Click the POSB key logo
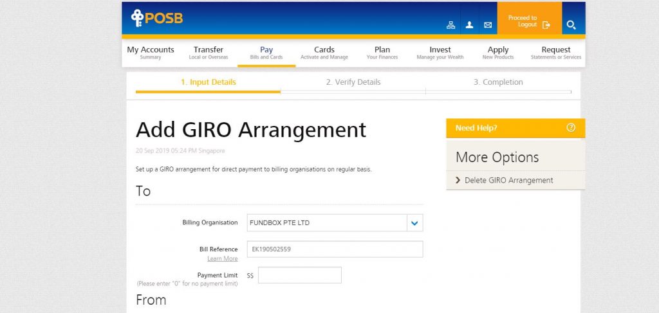Image resolution: width=659 pixels, height=313 pixels. click(x=157, y=18)
